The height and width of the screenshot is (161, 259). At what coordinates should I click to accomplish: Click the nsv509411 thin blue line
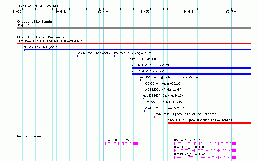click(x=183, y=56)
